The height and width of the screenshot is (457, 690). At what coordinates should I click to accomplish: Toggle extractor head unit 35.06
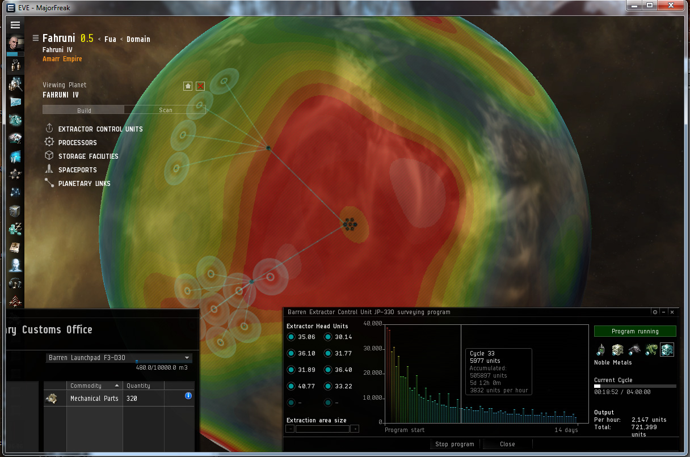(x=291, y=337)
